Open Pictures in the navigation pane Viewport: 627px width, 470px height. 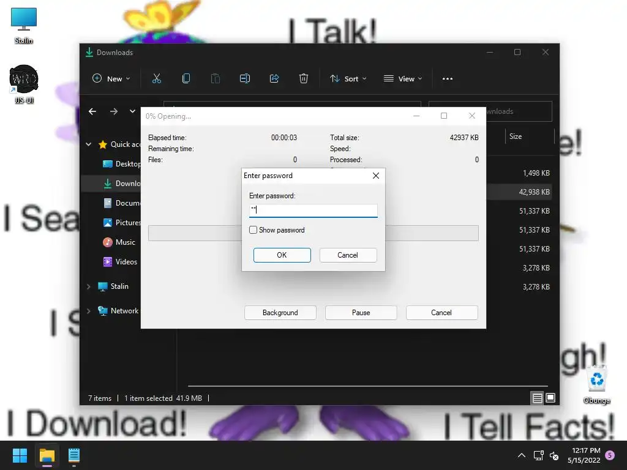tap(122, 223)
